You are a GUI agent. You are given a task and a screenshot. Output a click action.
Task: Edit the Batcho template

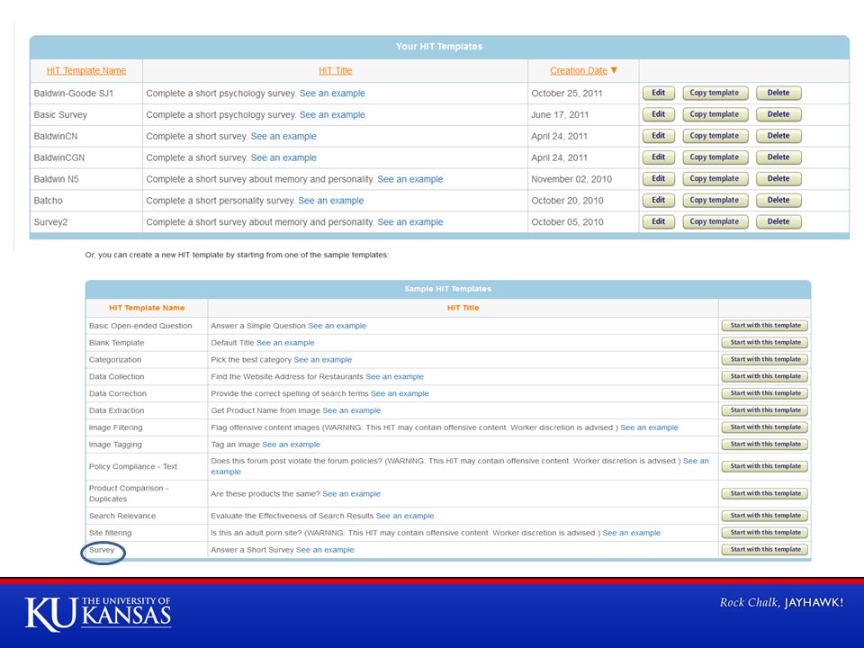point(659,201)
